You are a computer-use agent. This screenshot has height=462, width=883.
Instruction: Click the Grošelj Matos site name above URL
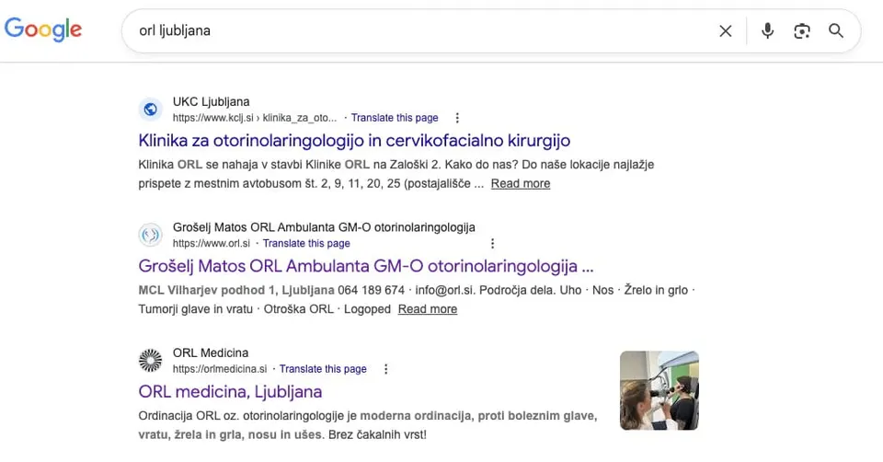324,227
